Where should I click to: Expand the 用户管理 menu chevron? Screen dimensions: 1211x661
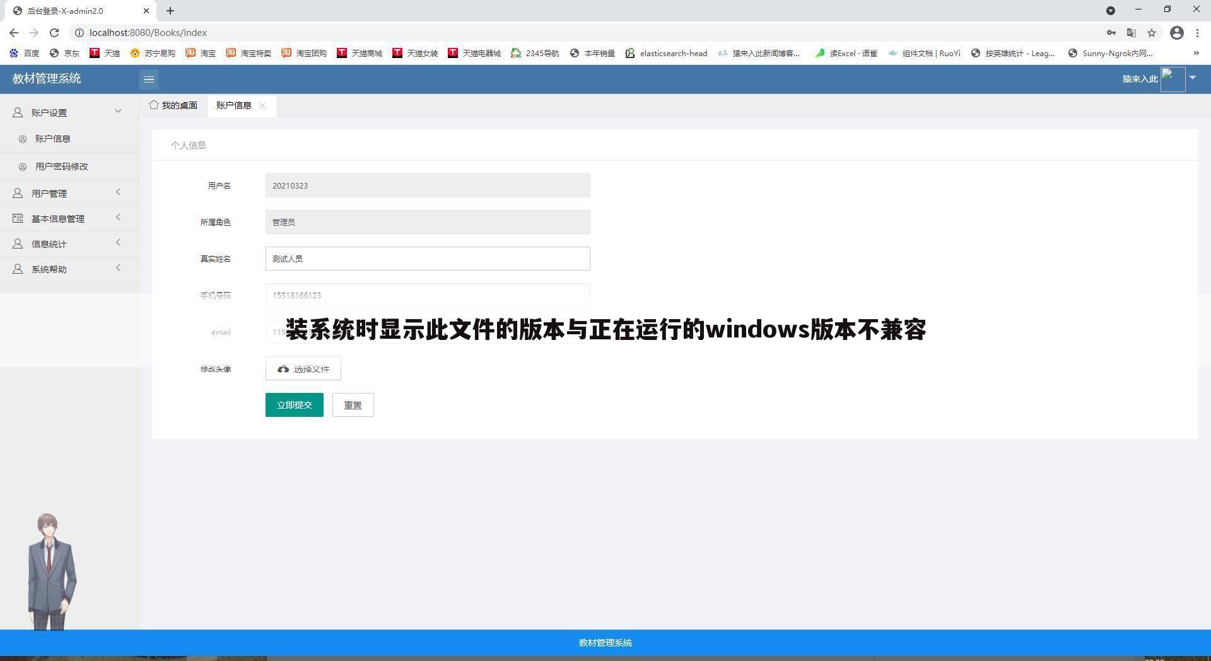point(118,192)
